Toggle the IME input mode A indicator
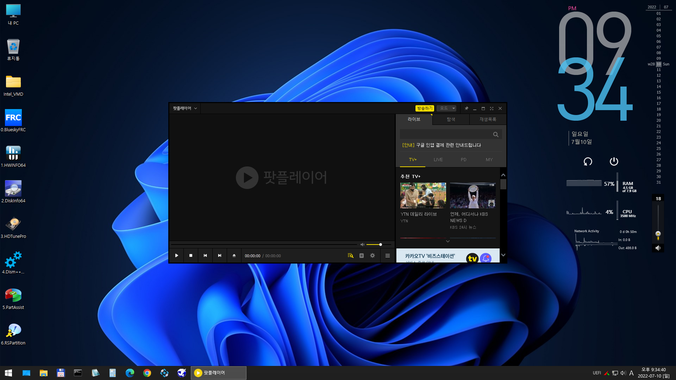This screenshot has width=676, height=380. [632, 373]
